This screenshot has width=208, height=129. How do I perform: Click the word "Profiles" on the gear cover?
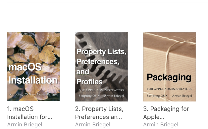click(x=90, y=82)
